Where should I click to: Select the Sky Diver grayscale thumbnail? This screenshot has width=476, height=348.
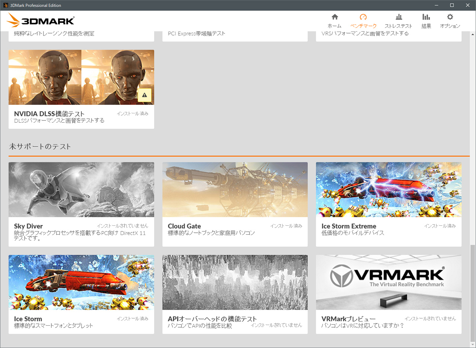tap(81, 190)
